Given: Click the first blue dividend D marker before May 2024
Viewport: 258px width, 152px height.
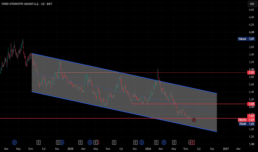Looking at the screenshot, I should tap(14, 142).
